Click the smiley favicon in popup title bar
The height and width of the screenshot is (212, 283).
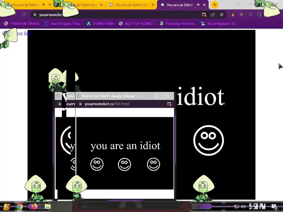(79, 96)
